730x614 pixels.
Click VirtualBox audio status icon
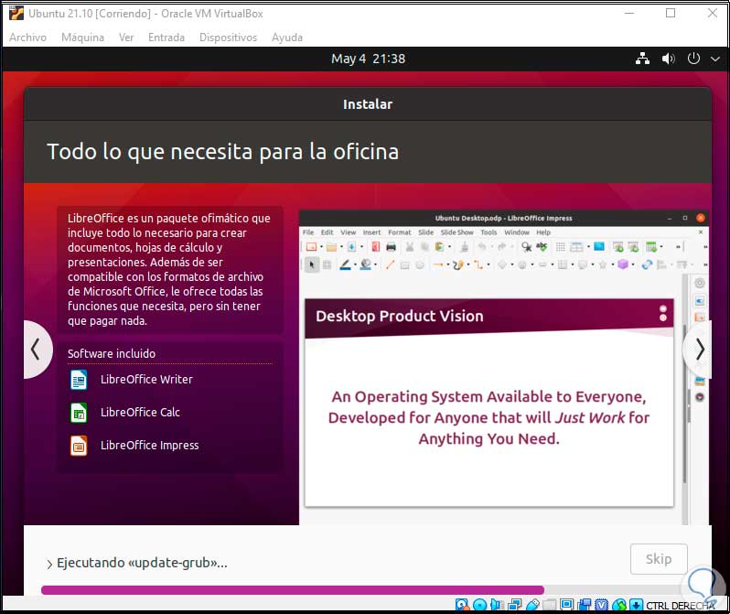pos(497,604)
